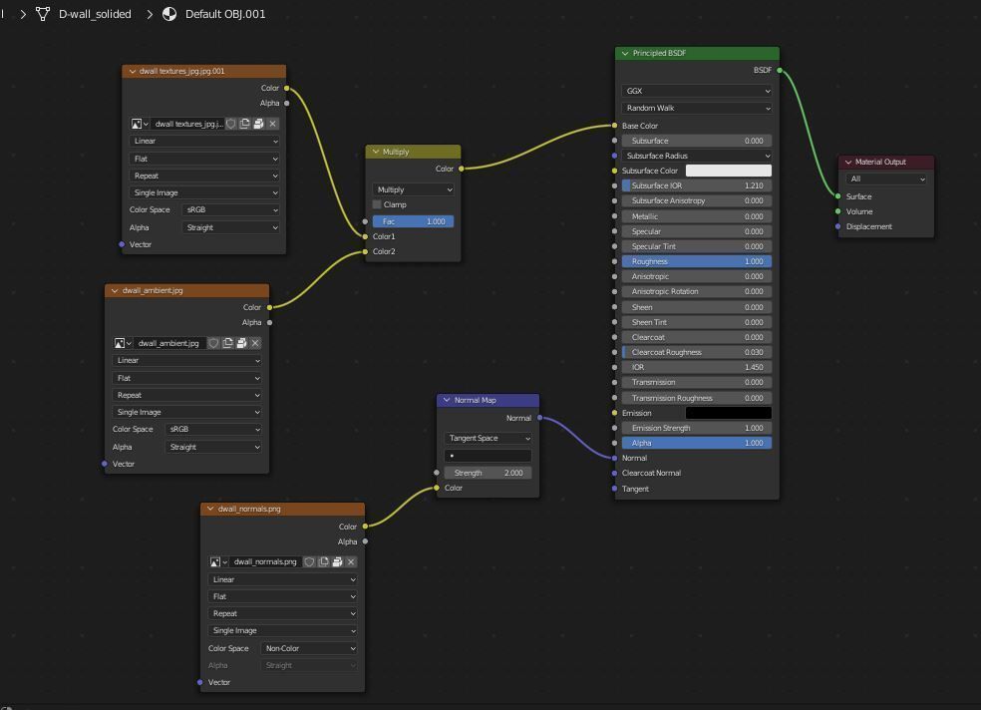Viewport: 981px width, 710px height.
Task: Click Normal output socket of Normal Map node
Action: tap(540, 418)
